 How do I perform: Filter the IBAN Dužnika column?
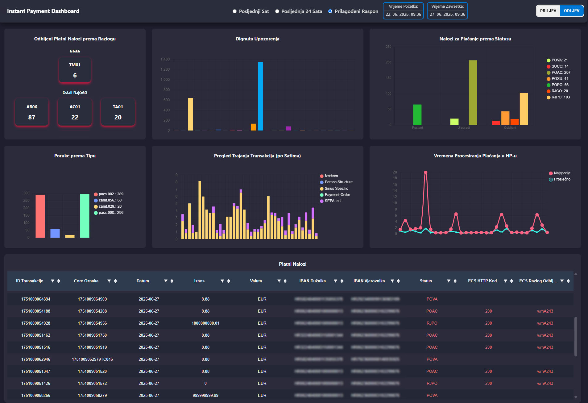click(335, 281)
